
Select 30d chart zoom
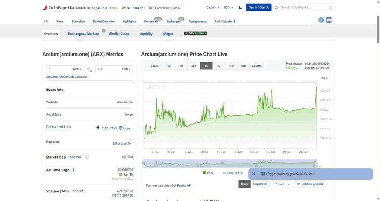pos(194,66)
